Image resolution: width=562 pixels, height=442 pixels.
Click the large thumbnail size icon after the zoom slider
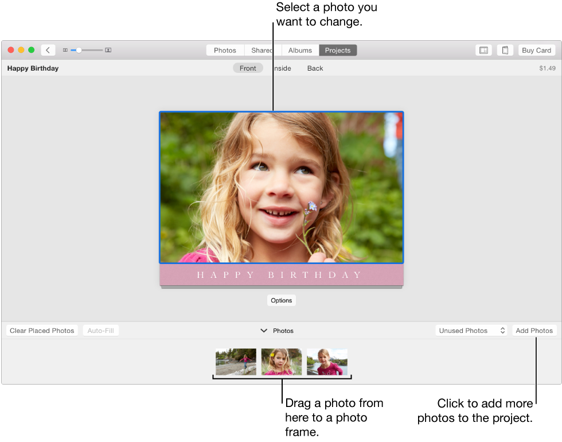tap(108, 50)
